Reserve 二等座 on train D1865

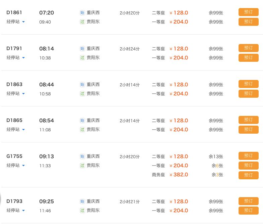tap(248, 120)
